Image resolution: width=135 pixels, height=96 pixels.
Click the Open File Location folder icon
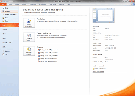pyautogui.click(x=94, y=69)
